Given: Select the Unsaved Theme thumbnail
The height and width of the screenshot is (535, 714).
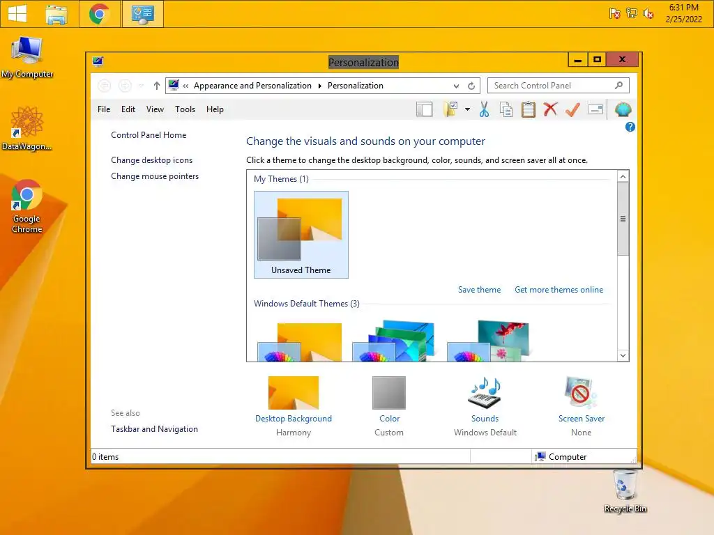Looking at the screenshot, I should (301, 235).
